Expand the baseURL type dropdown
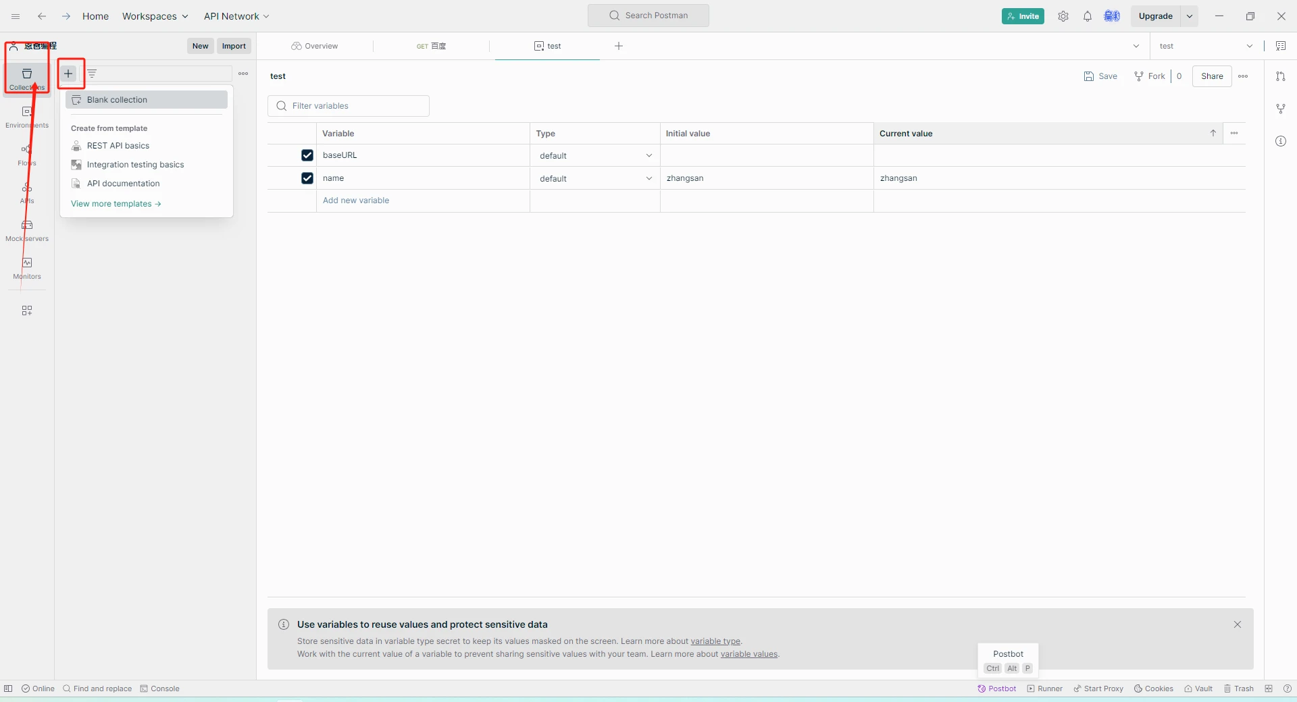 pyautogui.click(x=595, y=156)
